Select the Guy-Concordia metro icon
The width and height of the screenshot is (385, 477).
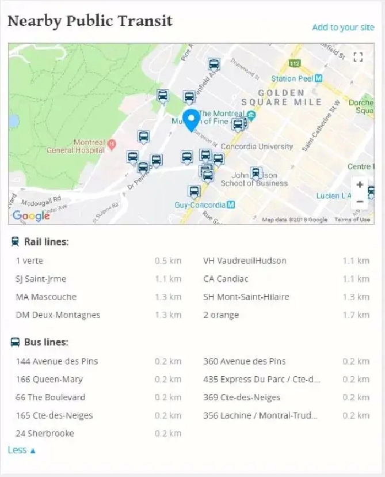pos(231,205)
